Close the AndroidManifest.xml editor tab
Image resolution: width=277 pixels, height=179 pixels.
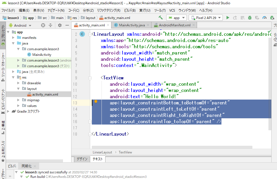click(194, 25)
